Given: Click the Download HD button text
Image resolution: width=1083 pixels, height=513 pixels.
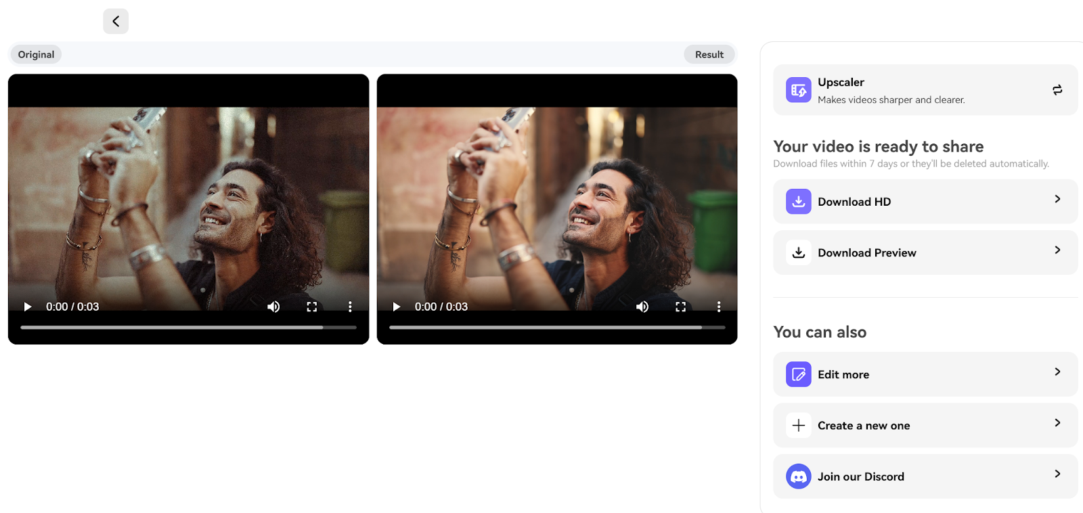Looking at the screenshot, I should pyautogui.click(x=854, y=202).
